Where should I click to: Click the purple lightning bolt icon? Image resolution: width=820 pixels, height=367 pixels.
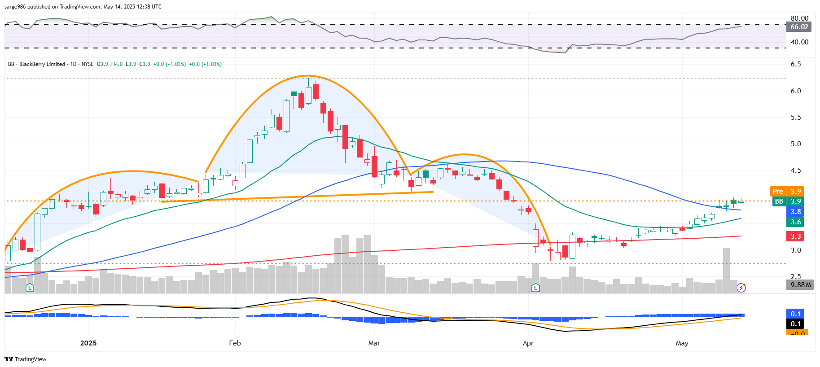coord(741,288)
